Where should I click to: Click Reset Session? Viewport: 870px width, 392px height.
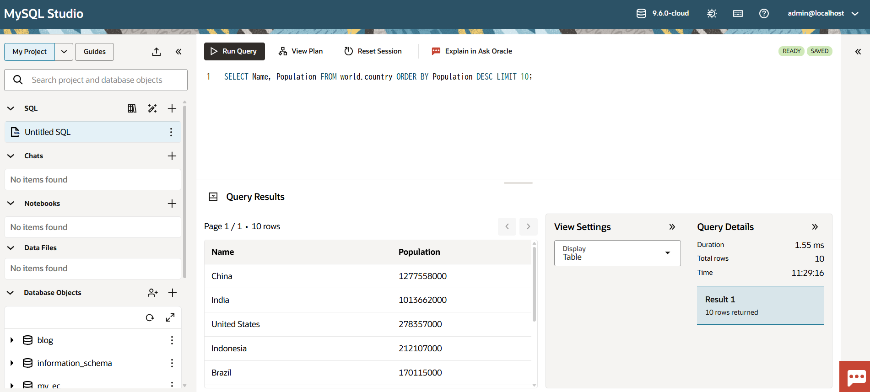pyautogui.click(x=373, y=51)
